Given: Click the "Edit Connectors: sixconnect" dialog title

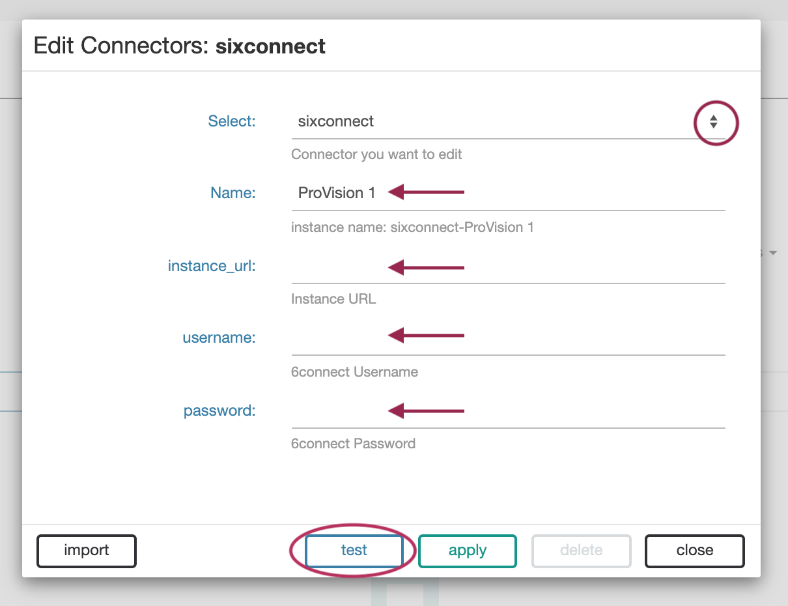Looking at the screenshot, I should (180, 46).
